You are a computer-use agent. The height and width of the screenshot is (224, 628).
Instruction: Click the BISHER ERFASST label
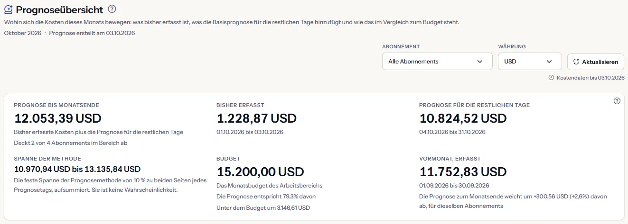tap(240, 105)
